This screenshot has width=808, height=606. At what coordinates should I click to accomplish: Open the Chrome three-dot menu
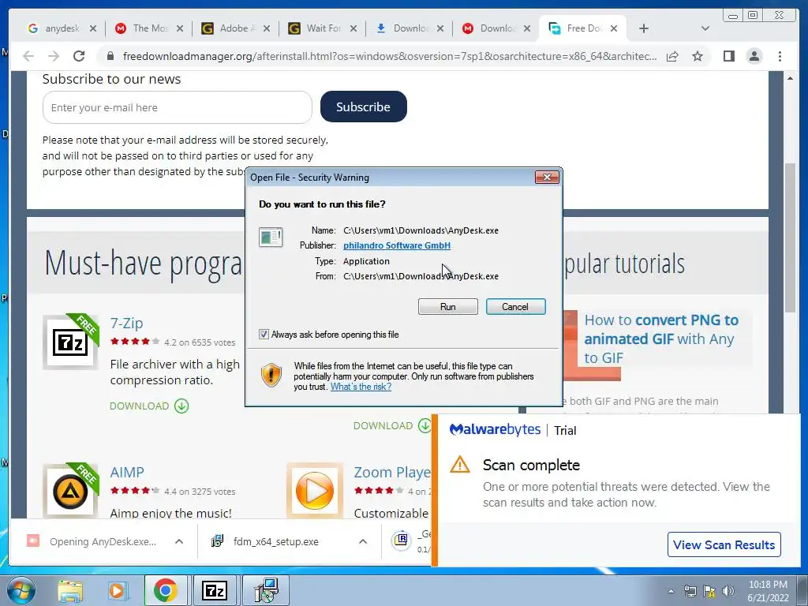pyautogui.click(x=780, y=56)
